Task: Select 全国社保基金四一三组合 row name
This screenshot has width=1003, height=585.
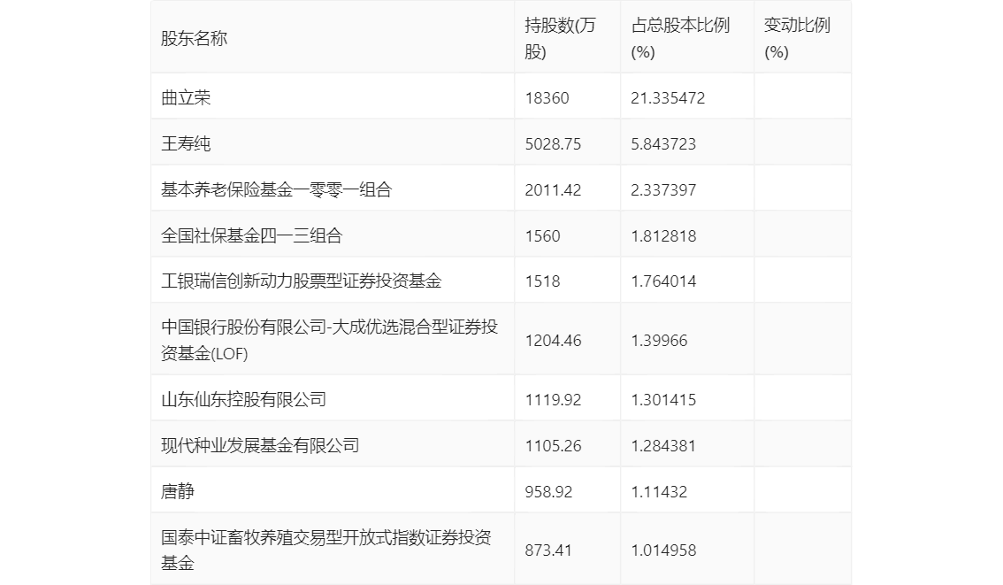Action: pyautogui.click(x=251, y=236)
